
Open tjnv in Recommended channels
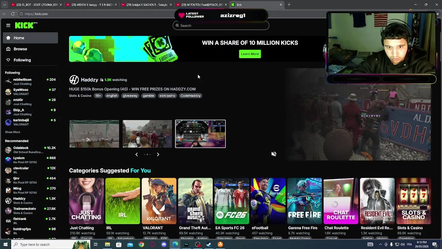(x=30, y=180)
